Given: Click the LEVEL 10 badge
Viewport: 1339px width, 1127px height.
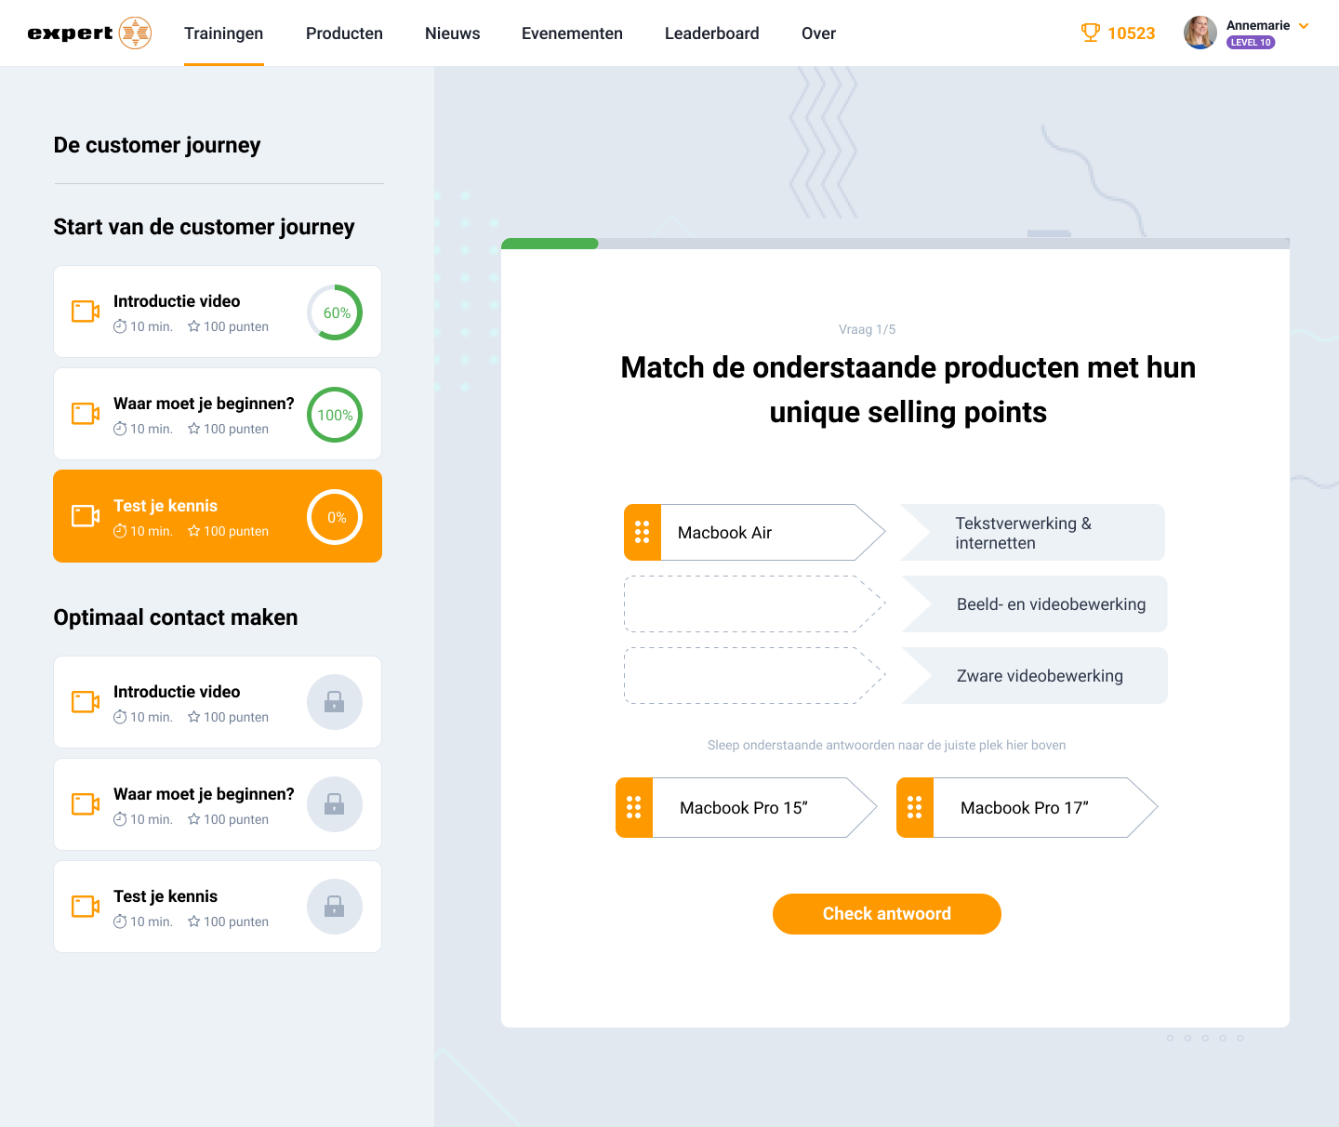Looking at the screenshot, I should pos(1251,43).
